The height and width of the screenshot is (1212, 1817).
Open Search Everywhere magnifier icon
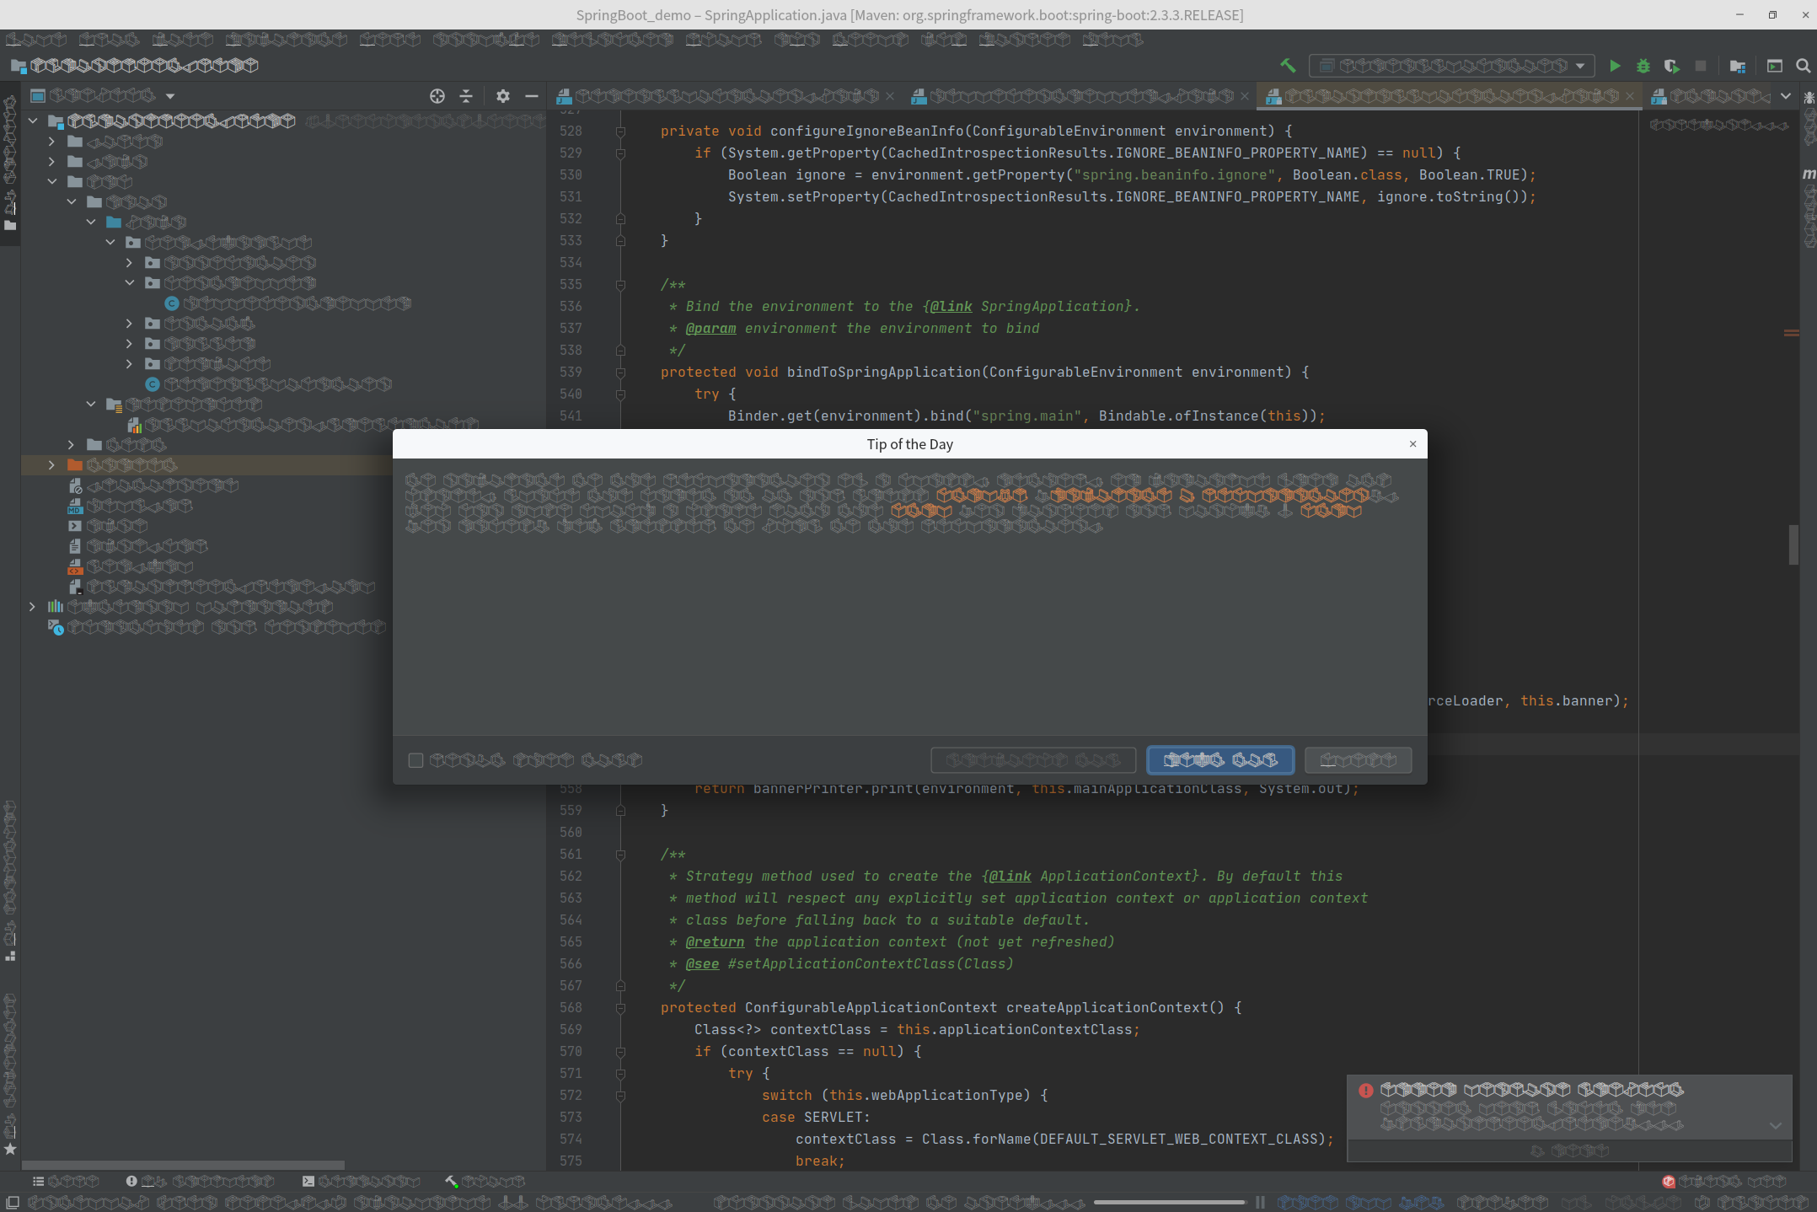(1803, 66)
